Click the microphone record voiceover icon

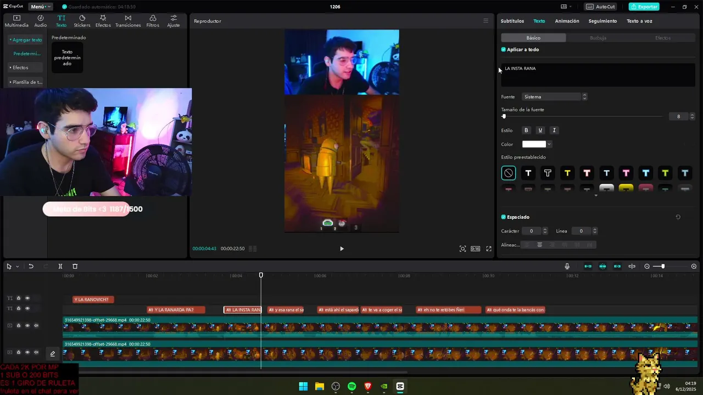coord(567,266)
